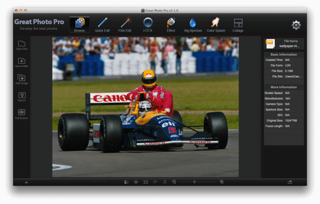Viewport: 320px width, 204px height.
Task: Open the Collage tool
Action: coord(238,25)
